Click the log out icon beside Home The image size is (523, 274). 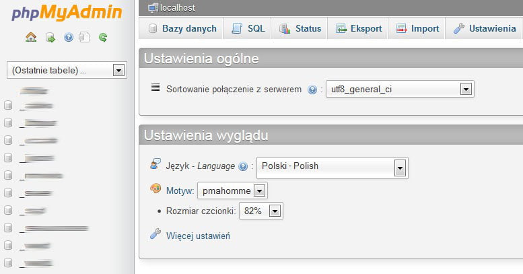50,38
